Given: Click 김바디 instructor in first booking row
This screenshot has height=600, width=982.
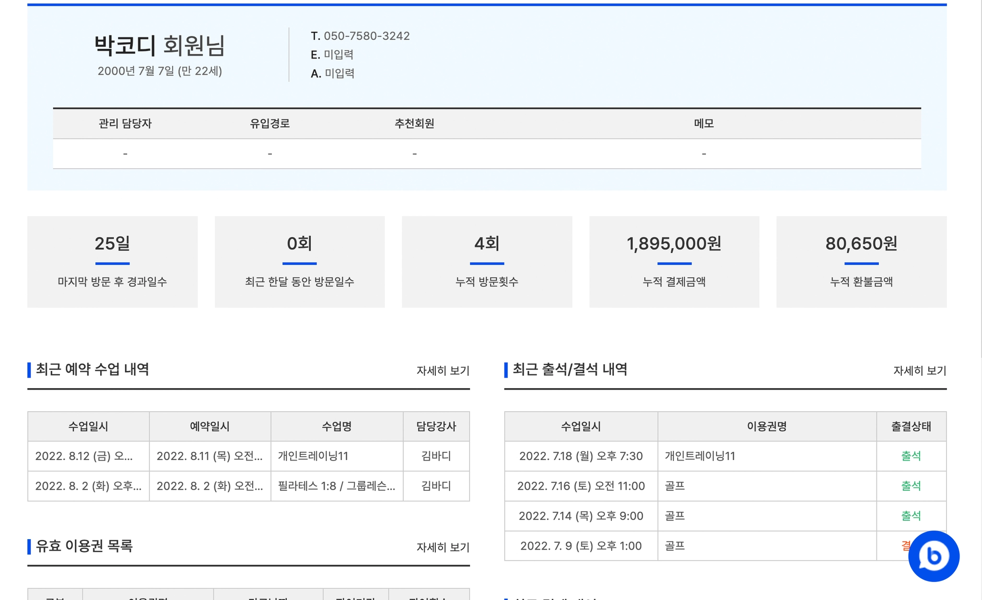Looking at the screenshot, I should [x=436, y=456].
